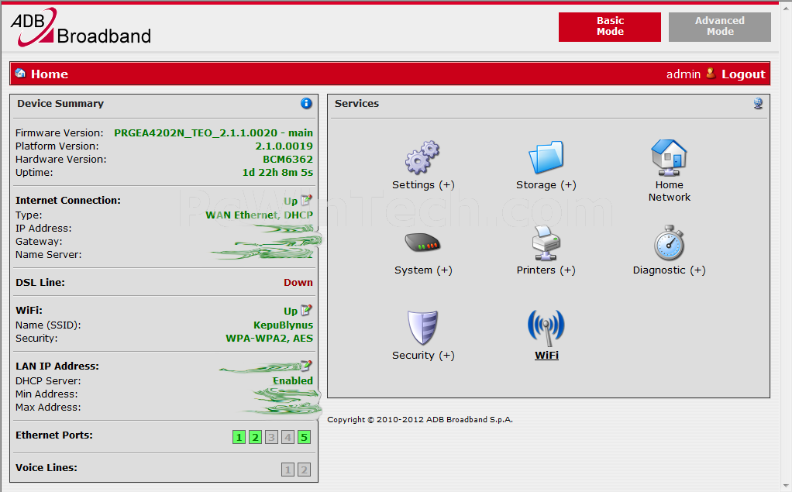
Task: Click the ADB Broadband logo
Action: tap(81, 27)
